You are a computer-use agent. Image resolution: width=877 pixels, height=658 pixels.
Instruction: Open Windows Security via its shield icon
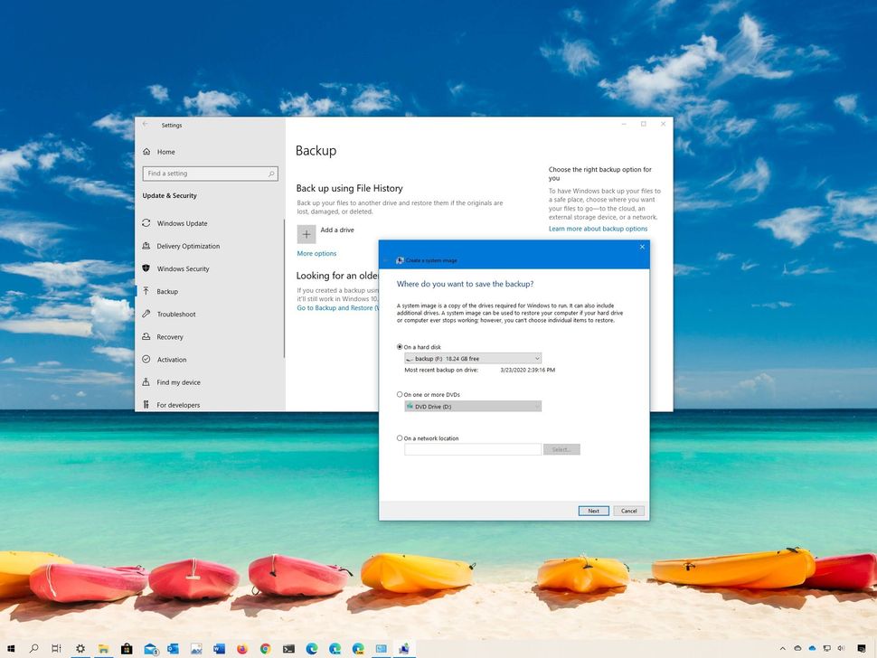click(146, 268)
